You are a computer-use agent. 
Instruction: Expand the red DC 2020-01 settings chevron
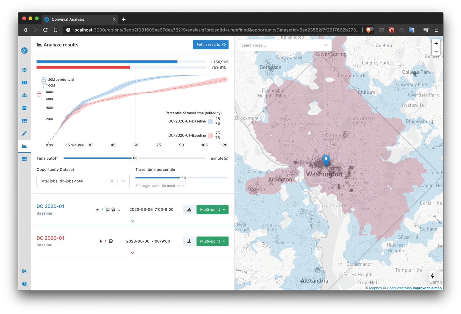(x=132, y=253)
